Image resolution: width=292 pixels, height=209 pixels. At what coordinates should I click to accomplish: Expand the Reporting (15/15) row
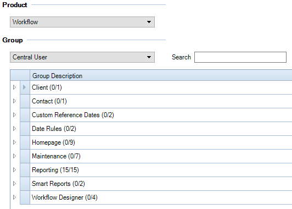(x=14, y=169)
